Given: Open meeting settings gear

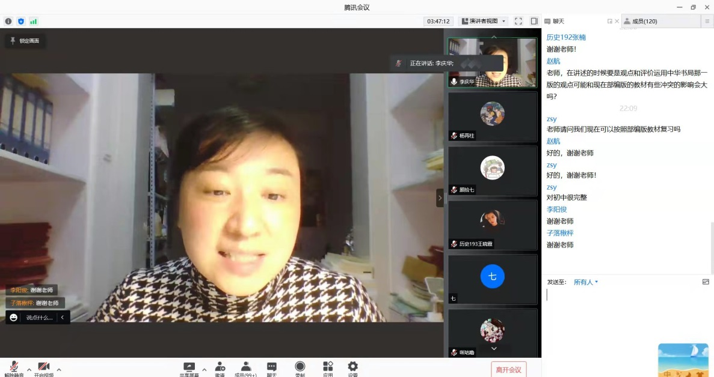Looking at the screenshot, I should (352, 368).
